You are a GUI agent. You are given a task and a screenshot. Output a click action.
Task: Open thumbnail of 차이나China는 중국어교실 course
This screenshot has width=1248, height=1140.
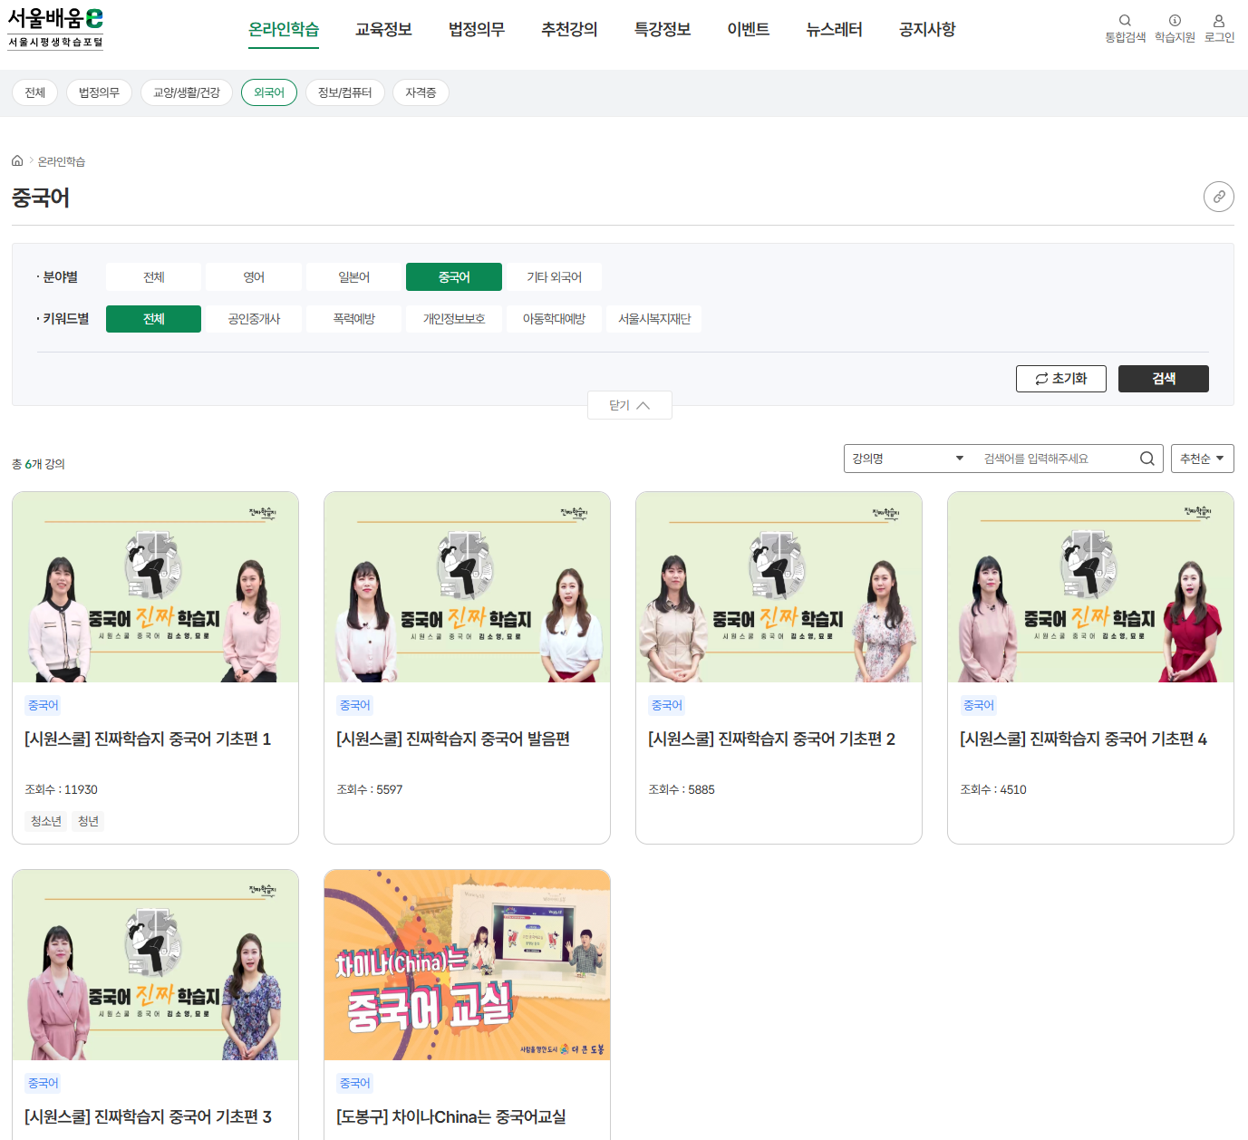pos(467,965)
